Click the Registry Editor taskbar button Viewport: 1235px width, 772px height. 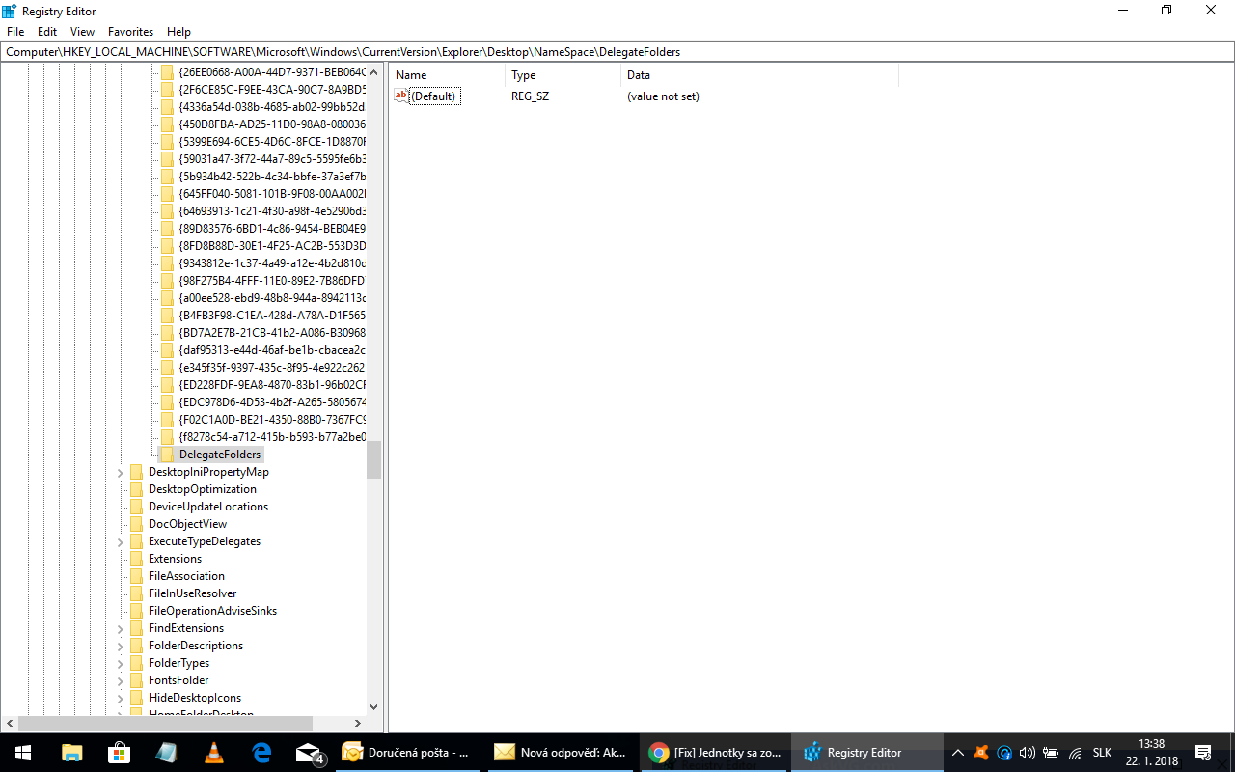coord(865,753)
